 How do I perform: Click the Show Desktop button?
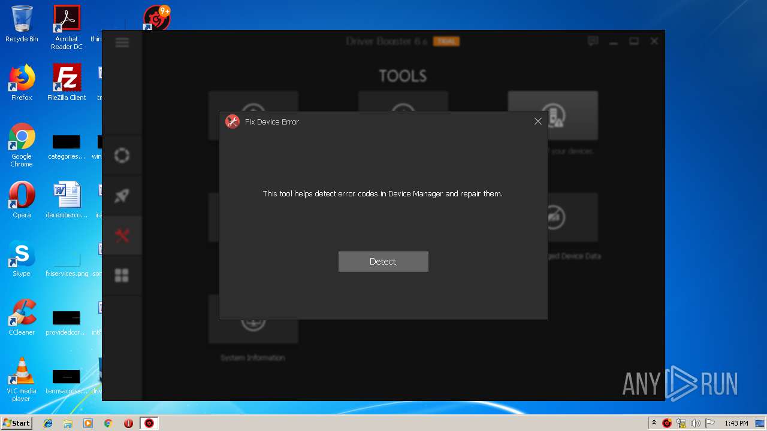761,423
